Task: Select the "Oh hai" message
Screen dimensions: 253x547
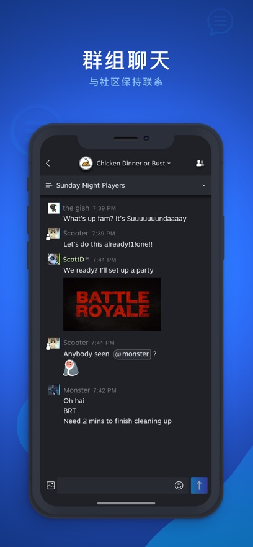Action: coord(74,401)
